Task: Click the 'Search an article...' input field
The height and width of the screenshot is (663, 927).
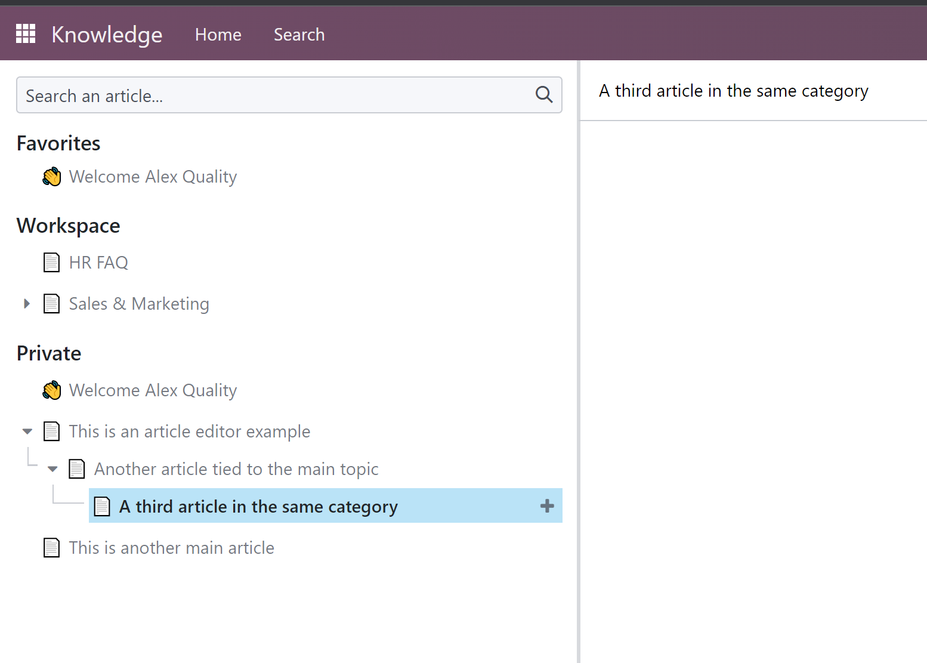Action: point(274,95)
